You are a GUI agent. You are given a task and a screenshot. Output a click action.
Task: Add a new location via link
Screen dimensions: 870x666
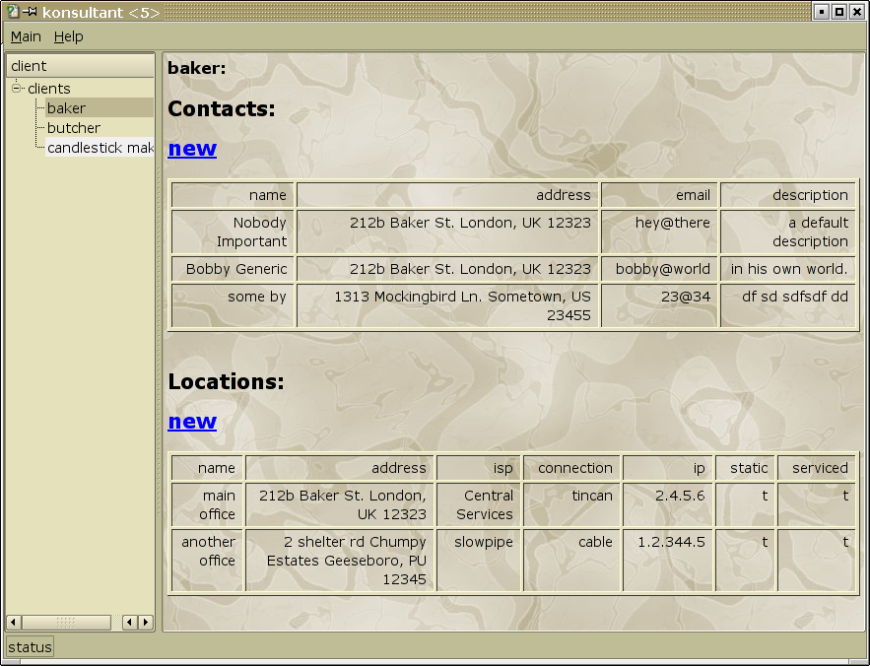click(192, 422)
